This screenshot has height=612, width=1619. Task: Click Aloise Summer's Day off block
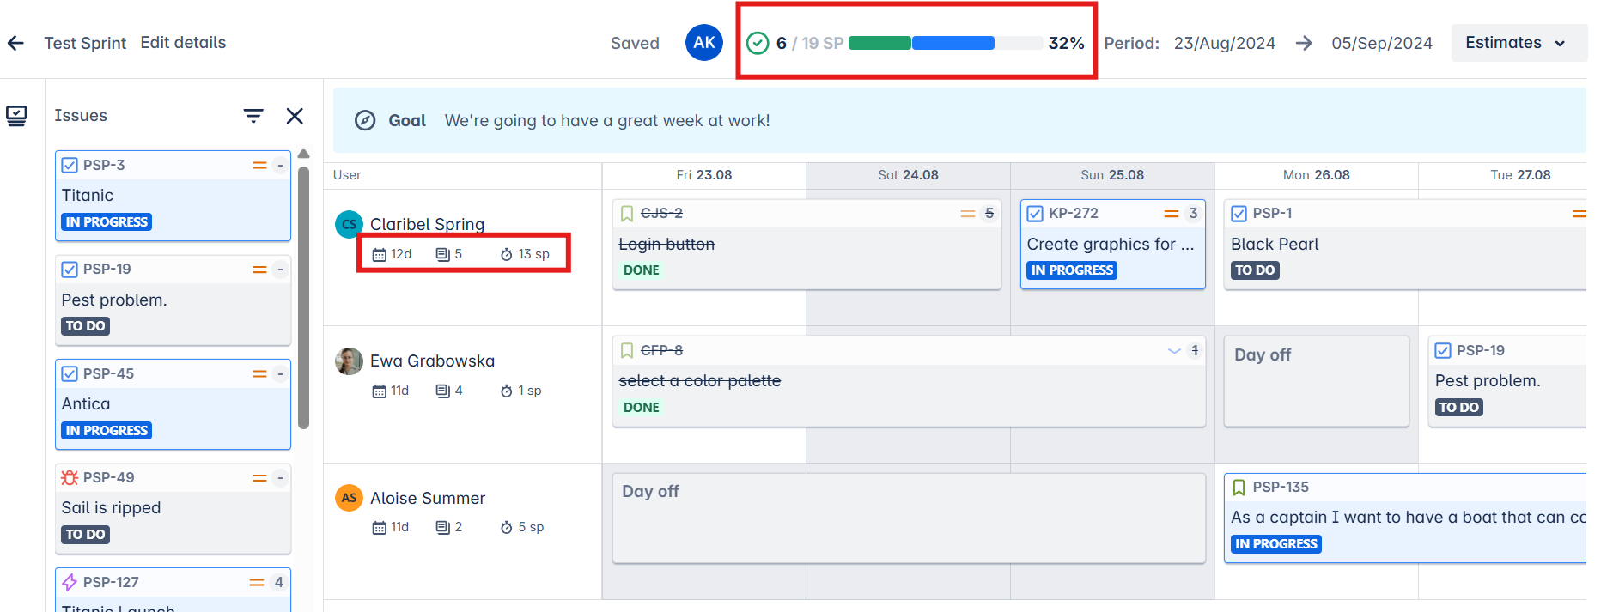point(909,518)
